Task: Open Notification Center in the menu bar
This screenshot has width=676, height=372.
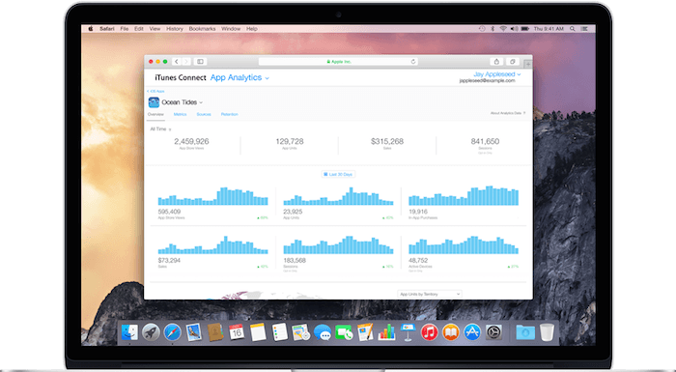Action: tap(584, 29)
